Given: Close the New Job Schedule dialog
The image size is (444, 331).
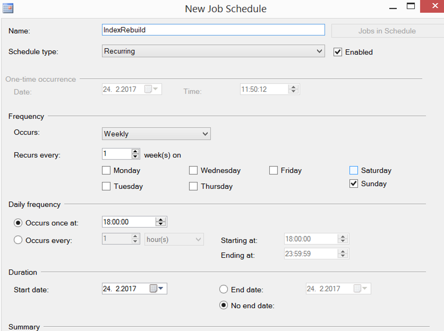Looking at the screenshot, I should [x=433, y=6].
